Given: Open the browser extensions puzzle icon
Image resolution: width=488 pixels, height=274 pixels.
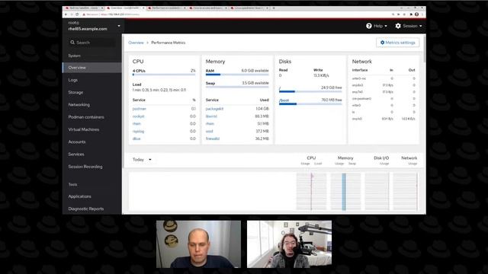Looking at the screenshot, I should click(411, 14).
